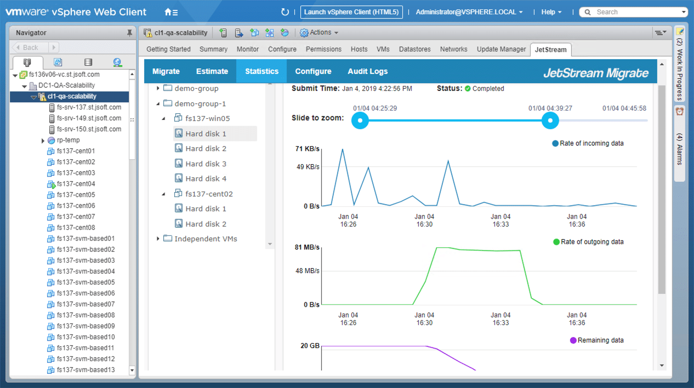Click the Independent VMs folder icon
The width and height of the screenshot is (694, 388).
tap(168, 239)
